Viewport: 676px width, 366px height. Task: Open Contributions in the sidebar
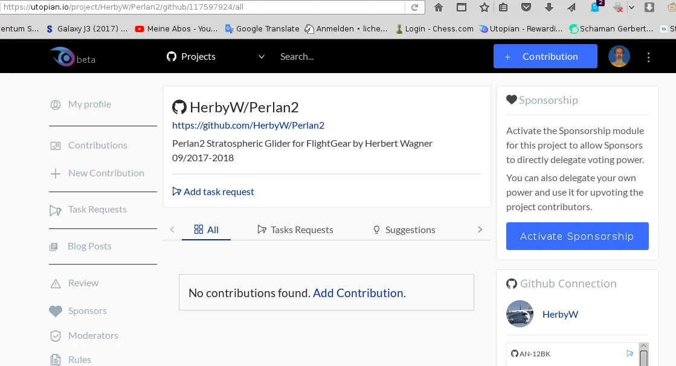(89, 146)
